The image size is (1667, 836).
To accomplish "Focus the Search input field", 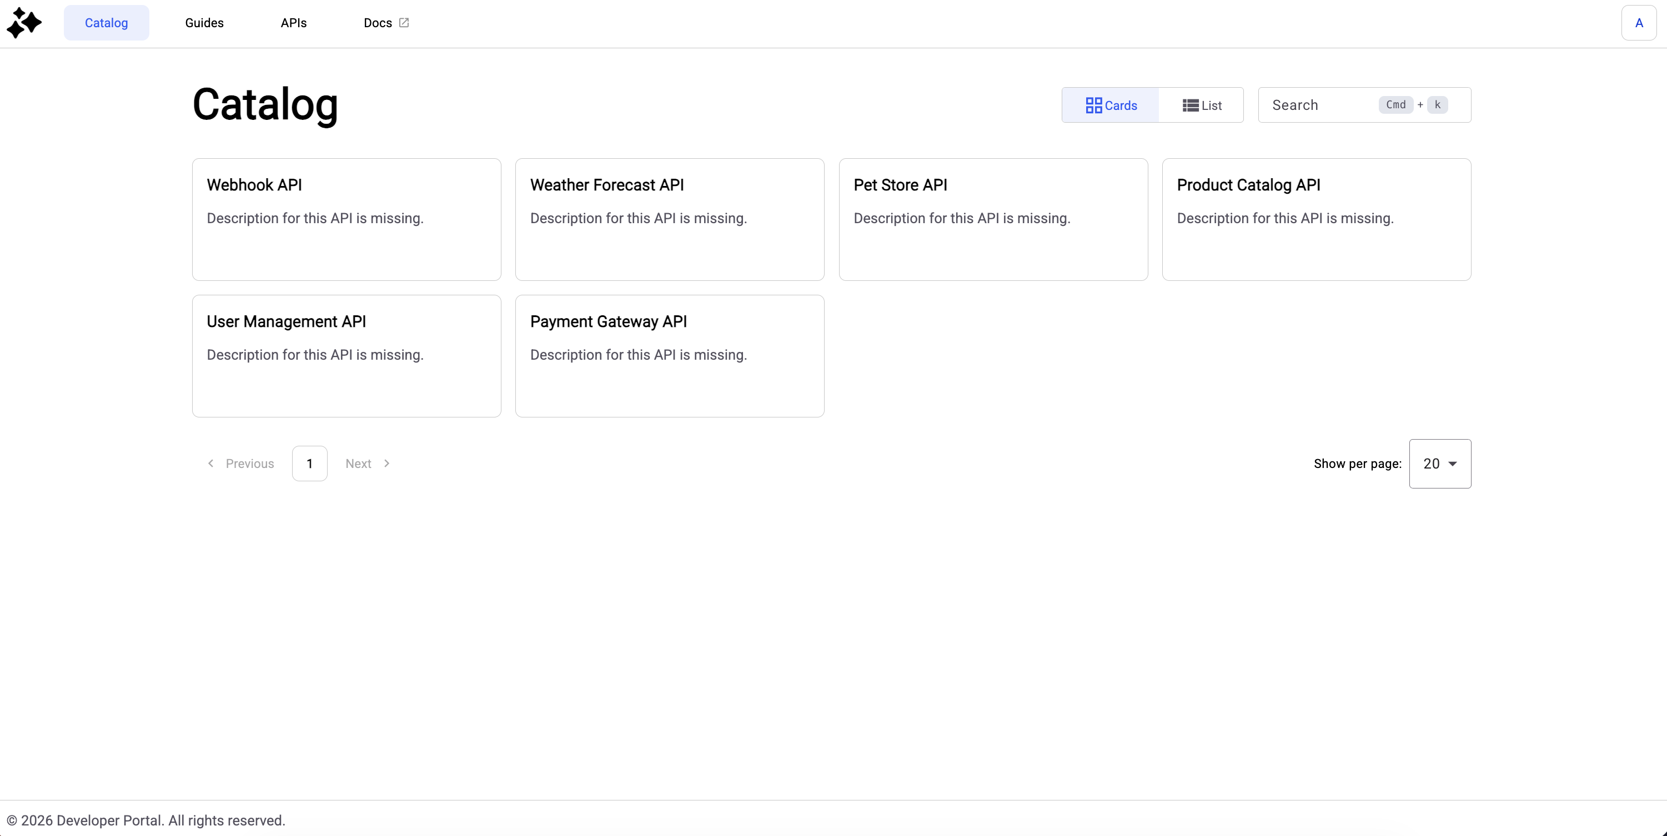I will (x=1320, y=105).
